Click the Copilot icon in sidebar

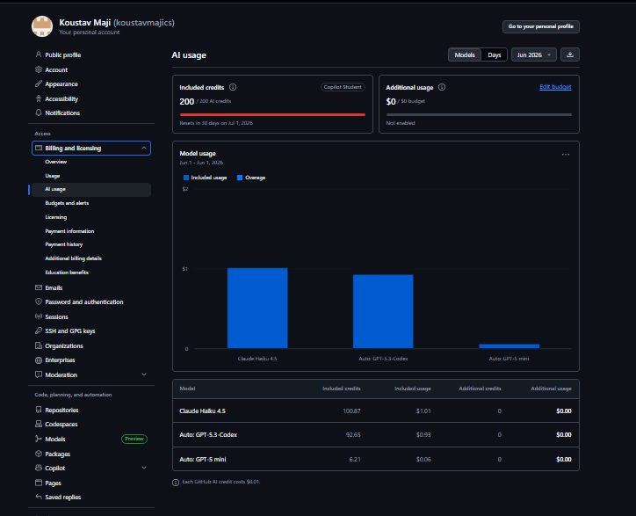[x=39, y=468]
